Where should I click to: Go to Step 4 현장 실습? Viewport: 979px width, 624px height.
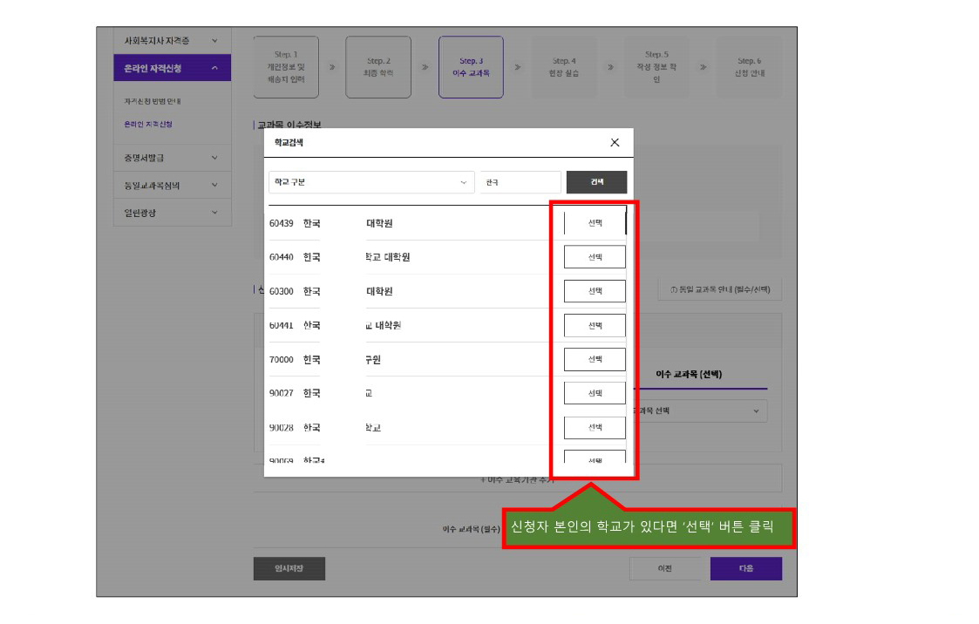[x=564, y=67]
